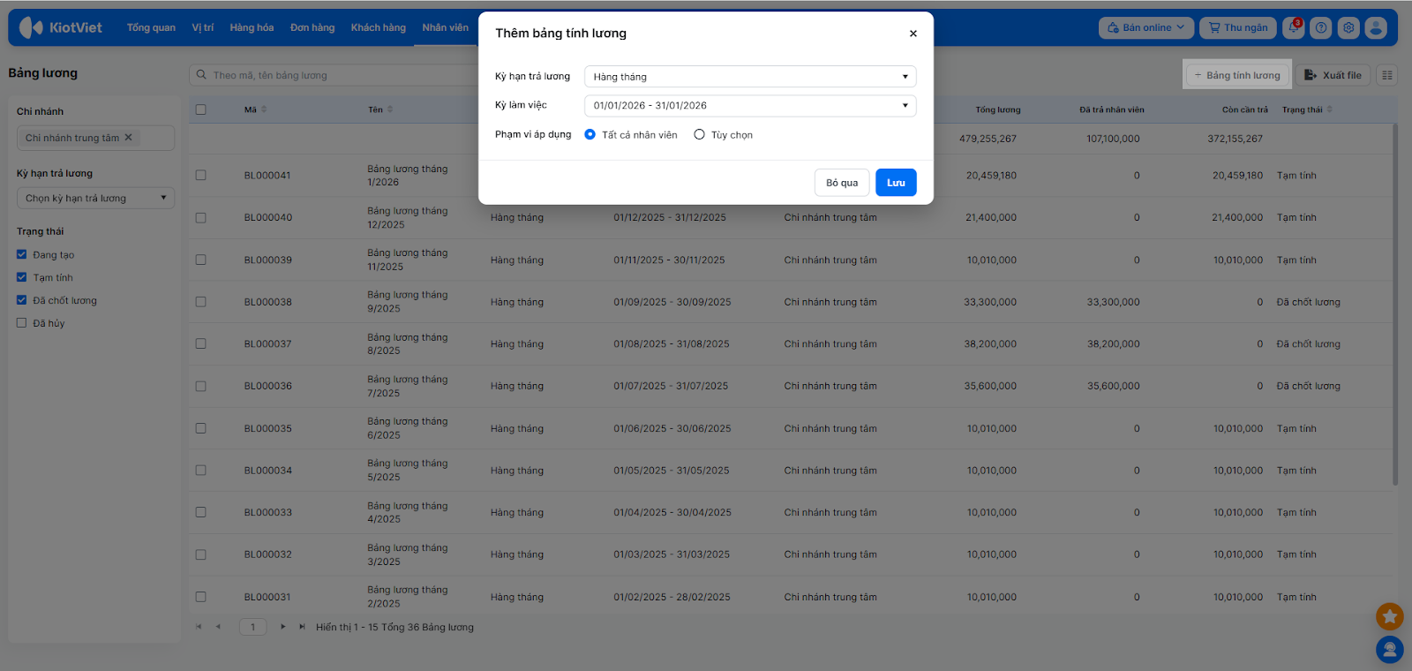The height and width of the screenshot is (671, 1412).
Task: Jump to last page in pagination
Action: 302,627
